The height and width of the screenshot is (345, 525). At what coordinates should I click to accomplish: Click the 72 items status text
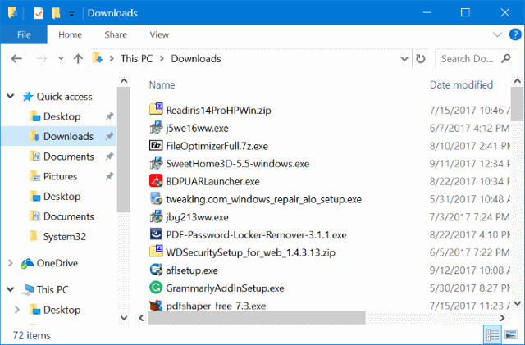pos(31,335)
